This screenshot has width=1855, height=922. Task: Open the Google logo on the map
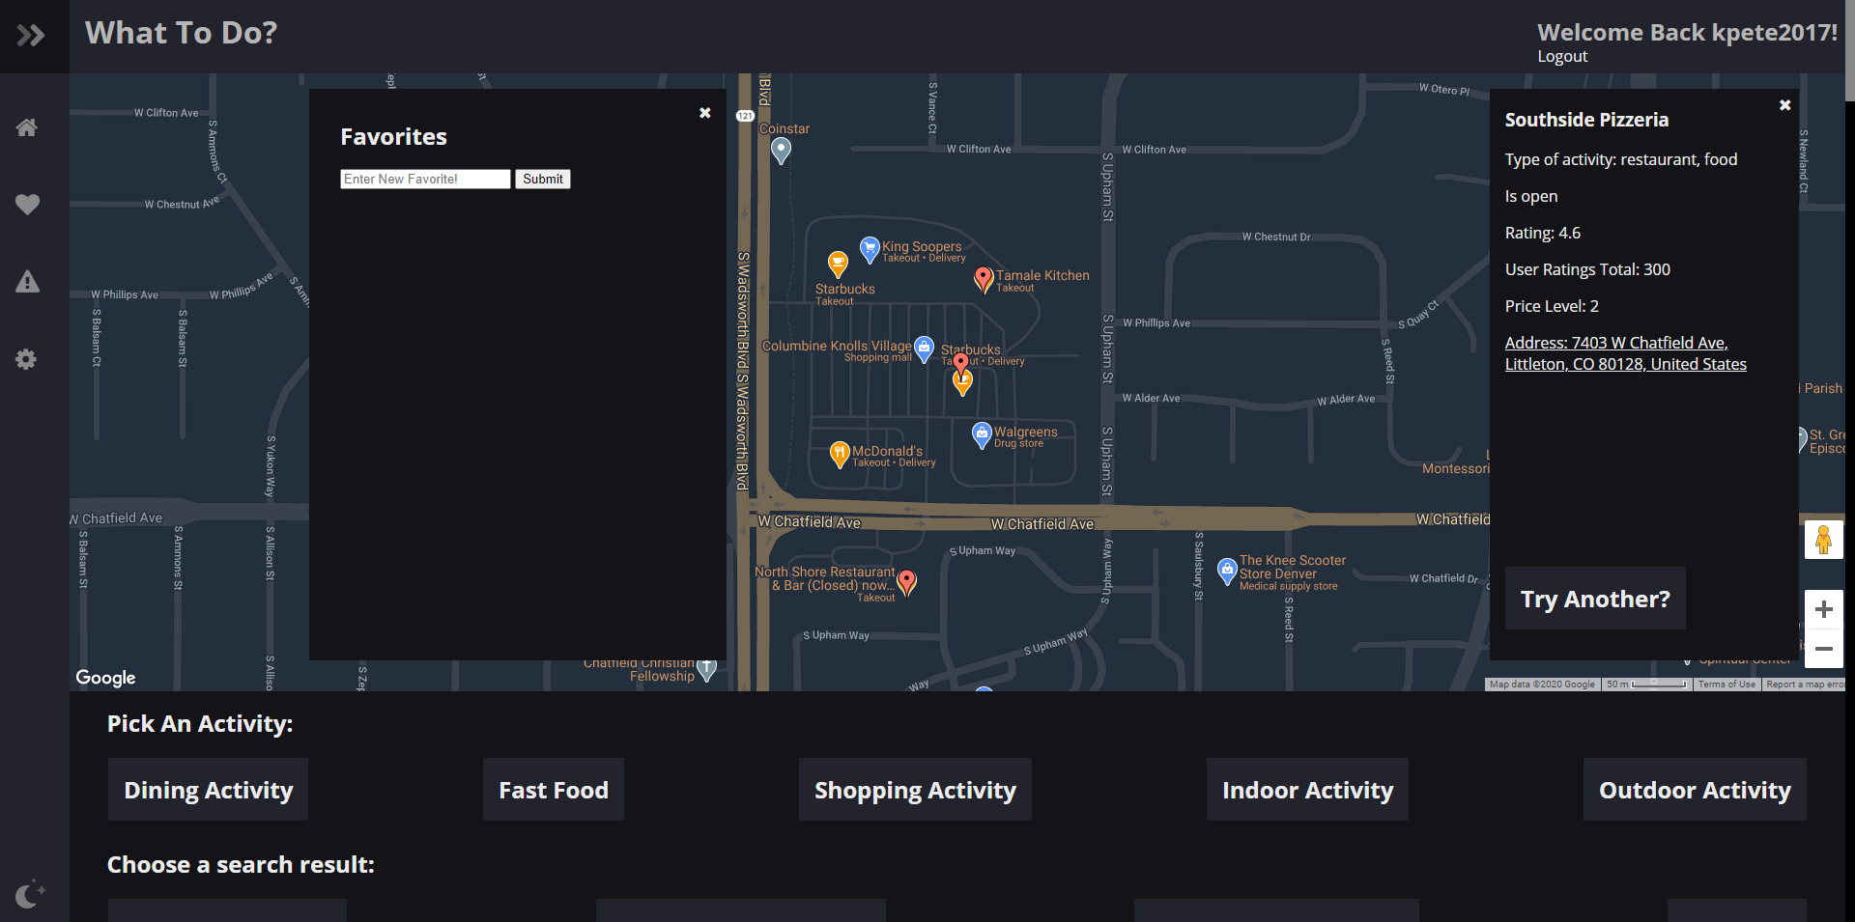[106, 678]
